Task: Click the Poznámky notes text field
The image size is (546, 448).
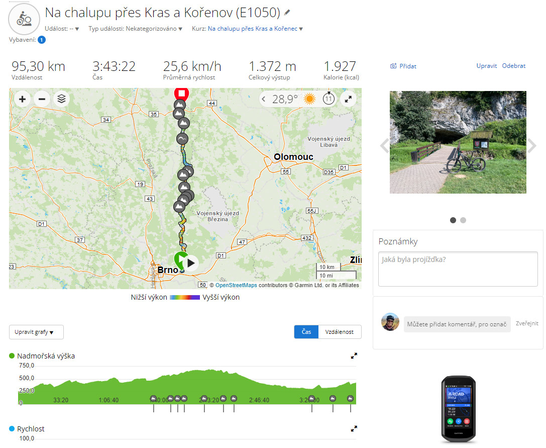Action: point(458,269)
